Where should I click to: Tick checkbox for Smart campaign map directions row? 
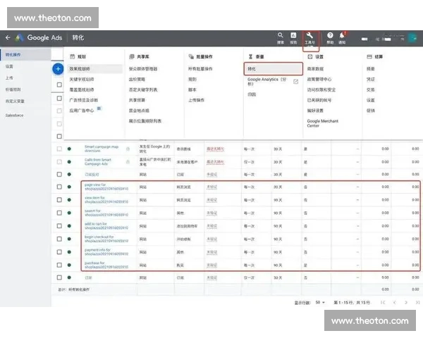pos(59,149)
